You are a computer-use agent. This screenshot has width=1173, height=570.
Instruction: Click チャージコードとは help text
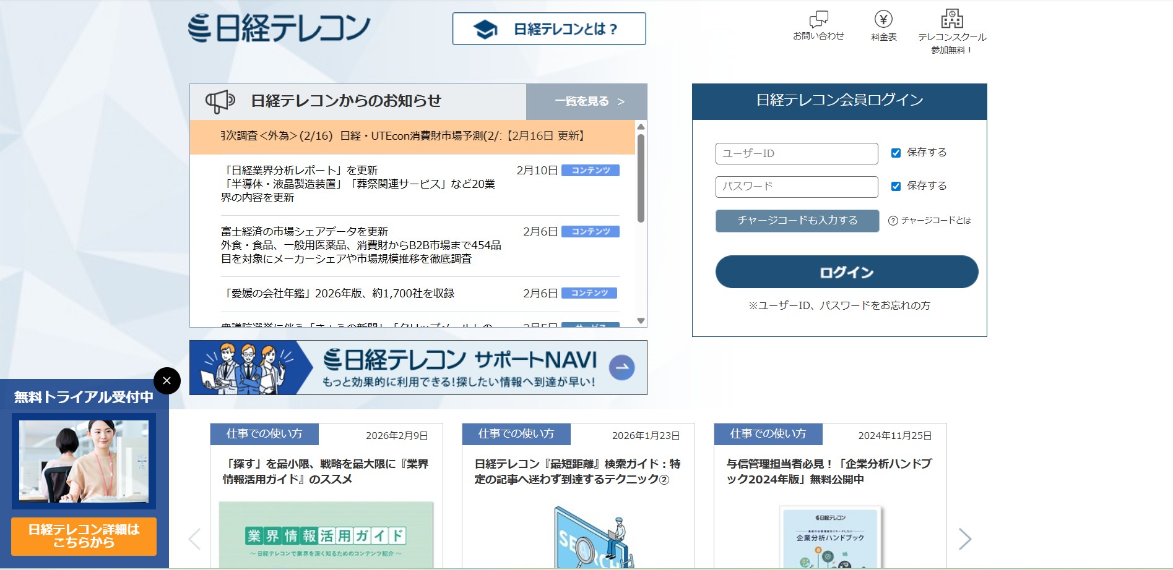coord(936,221)
